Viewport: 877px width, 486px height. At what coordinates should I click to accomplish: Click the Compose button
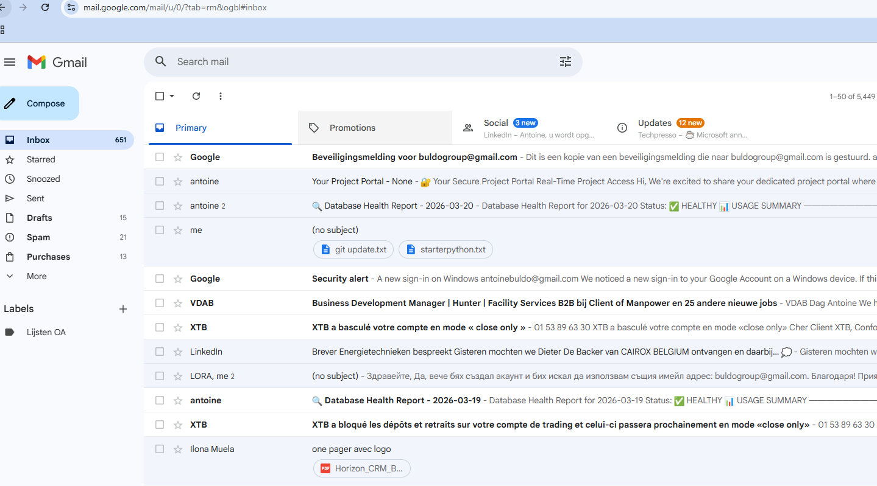tap(40, 103)
